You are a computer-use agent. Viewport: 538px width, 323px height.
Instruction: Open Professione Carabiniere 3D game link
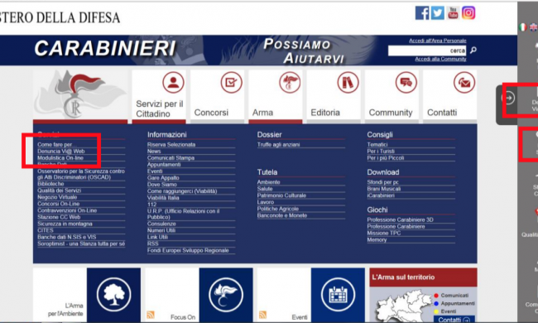pos(400,219)
